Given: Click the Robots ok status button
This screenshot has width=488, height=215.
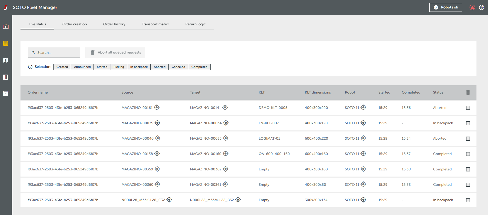Looking at the screenshot, I should 446,7.
